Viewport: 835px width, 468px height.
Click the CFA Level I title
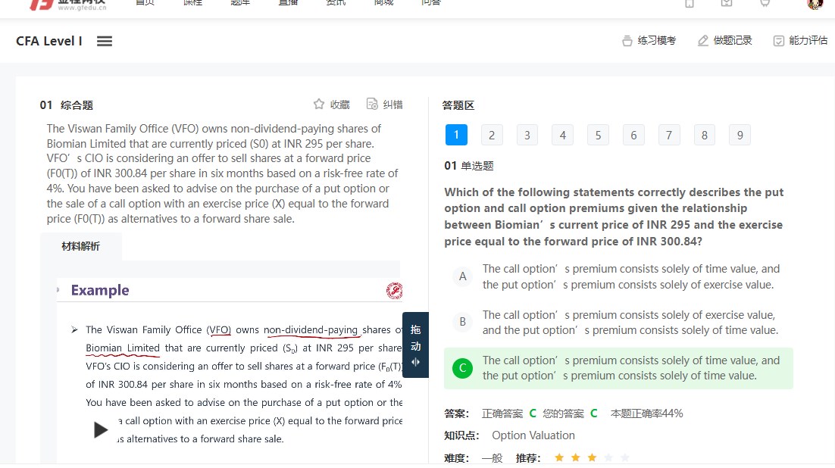49,41
